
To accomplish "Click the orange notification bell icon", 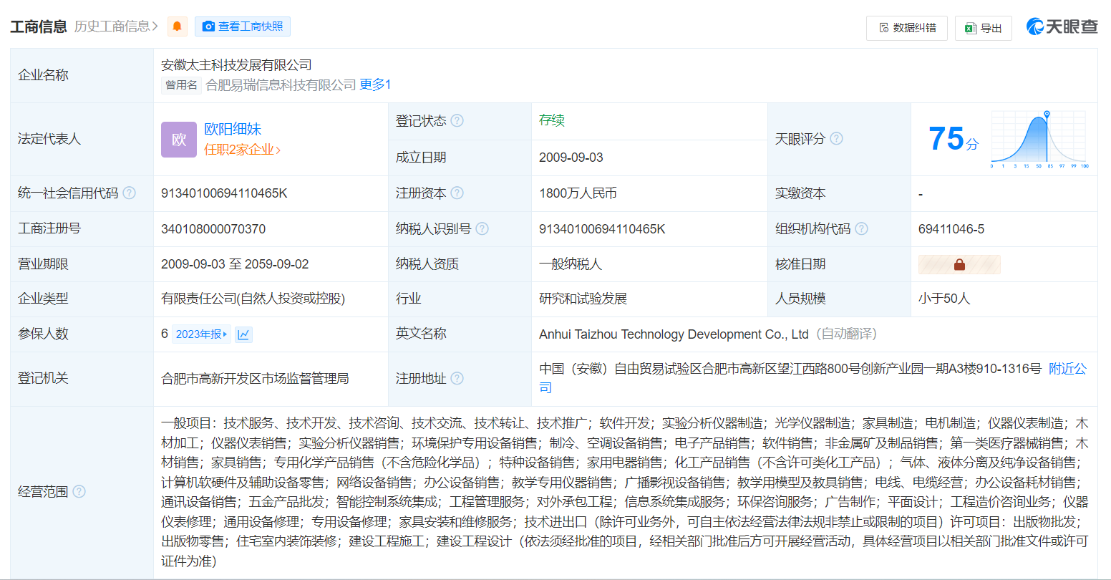I will tap(177, 26).
